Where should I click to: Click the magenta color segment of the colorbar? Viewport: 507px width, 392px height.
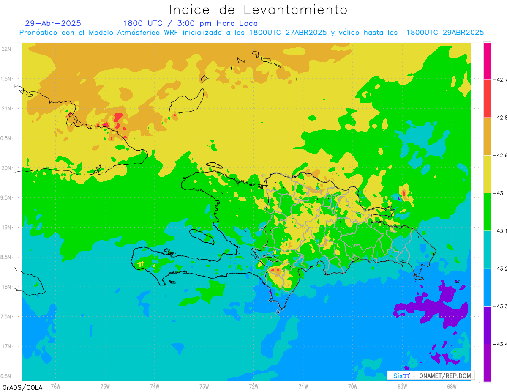pos(487,61)
